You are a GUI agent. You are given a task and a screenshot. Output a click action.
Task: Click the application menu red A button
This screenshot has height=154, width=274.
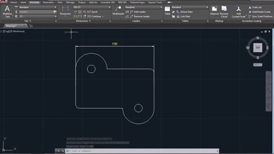pos(3,1)
